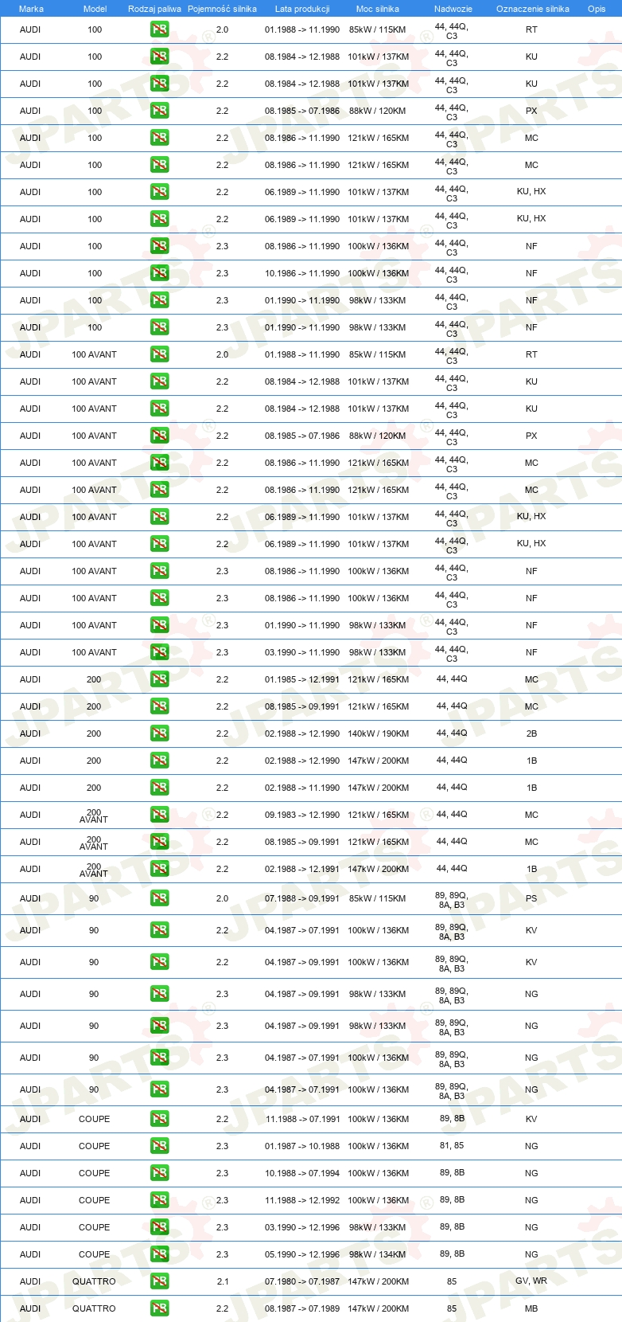The height and width of the screenshot is (1322, 622).
Task: Click fuel icon in QUATTRO 2.1 GV, WR row
Action: pos(159,1281)
